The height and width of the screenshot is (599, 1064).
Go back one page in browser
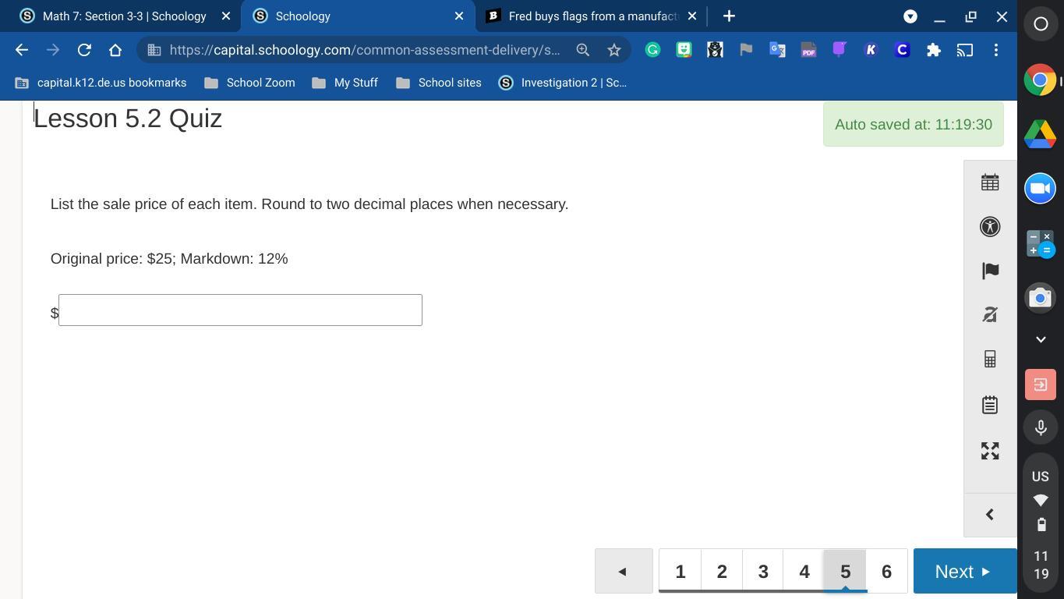[x=22, y=50]
